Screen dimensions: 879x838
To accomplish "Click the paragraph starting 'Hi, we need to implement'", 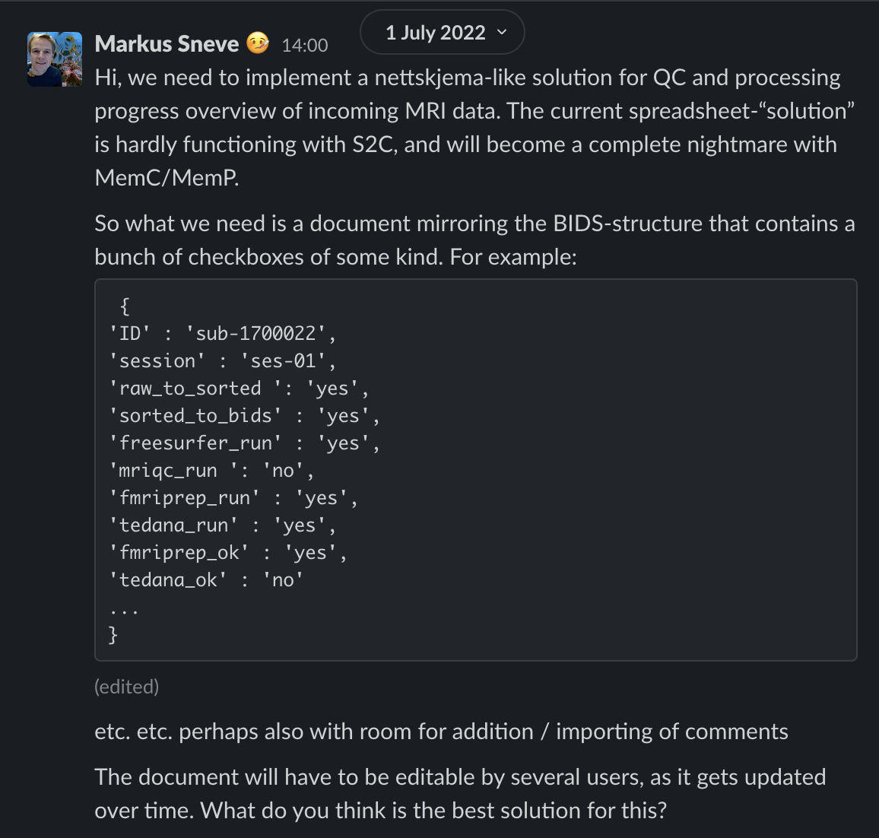I will point(467,127).
